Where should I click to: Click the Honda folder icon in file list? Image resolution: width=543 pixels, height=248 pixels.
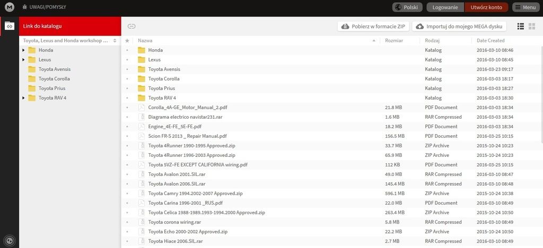click(141, 50)
